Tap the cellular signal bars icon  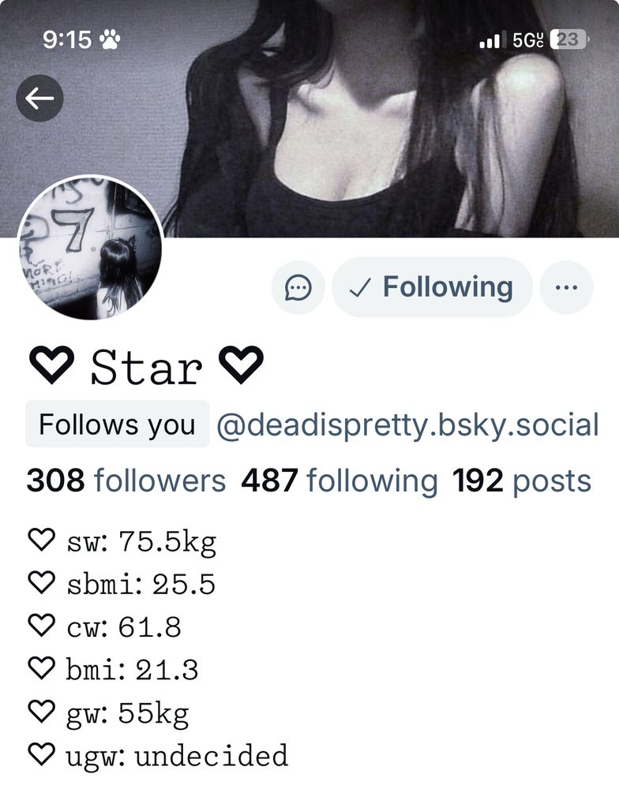(x=490, y=39)
